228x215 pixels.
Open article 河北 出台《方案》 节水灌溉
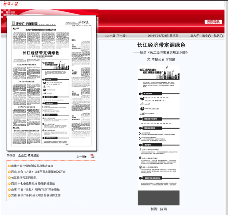[38, 172]
